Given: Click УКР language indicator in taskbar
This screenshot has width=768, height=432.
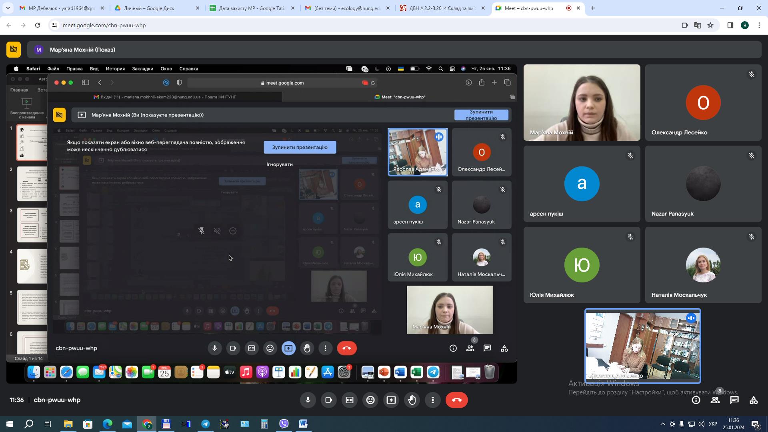Looking at the screenshot, I should pyautogui.click(x=713, y=424).
